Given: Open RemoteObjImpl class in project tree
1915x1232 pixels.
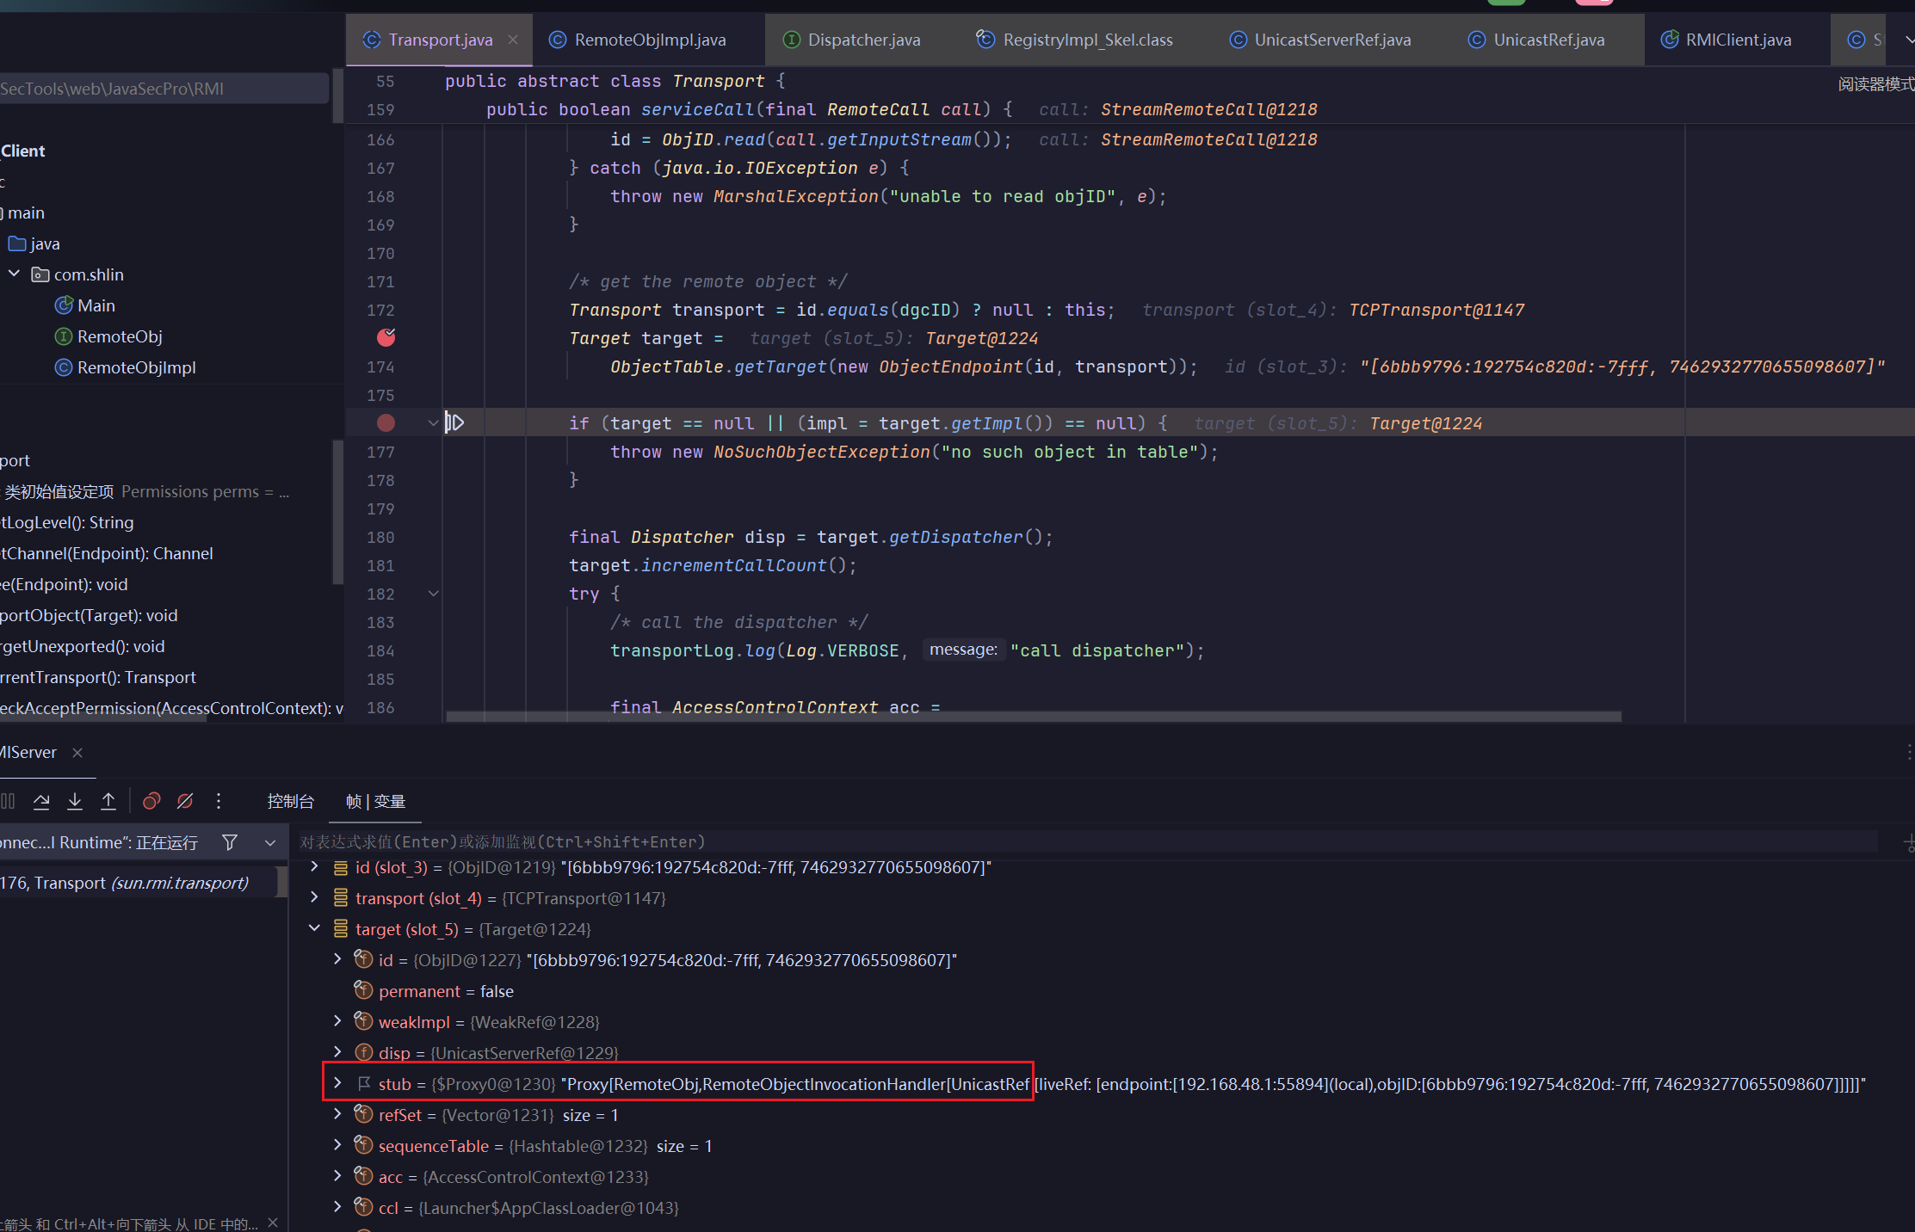Looking at the screenshot, I should (136, 367).
